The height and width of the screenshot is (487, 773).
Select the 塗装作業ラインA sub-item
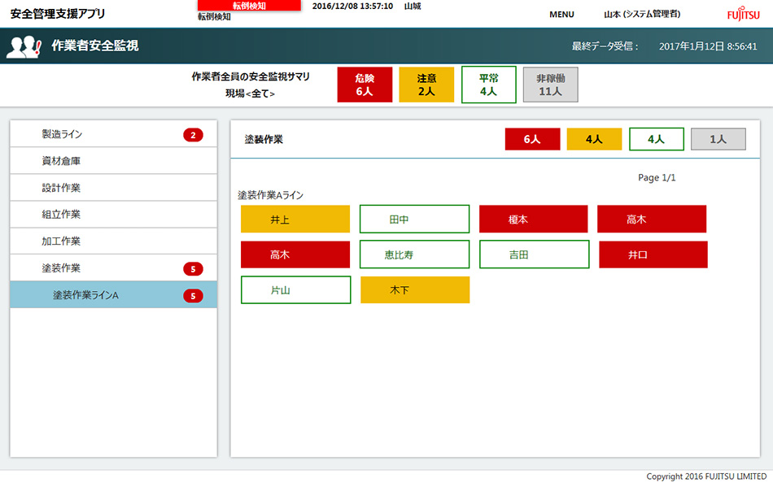86,295
